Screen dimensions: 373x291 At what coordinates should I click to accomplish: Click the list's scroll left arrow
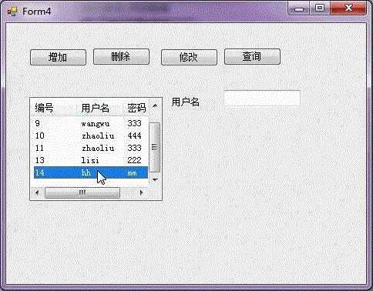click(37, 192)
